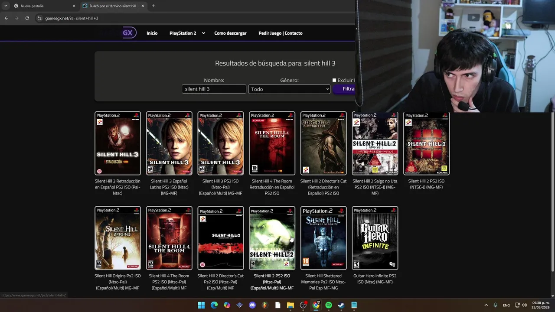This screenshot has height=312, width=555.
Task: Click the browser address bar URL
Action: point(72,18)
